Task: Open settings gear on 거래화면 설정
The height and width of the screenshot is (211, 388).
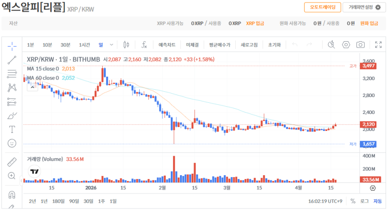Action: pyautogui.click(x=378, y=7)
